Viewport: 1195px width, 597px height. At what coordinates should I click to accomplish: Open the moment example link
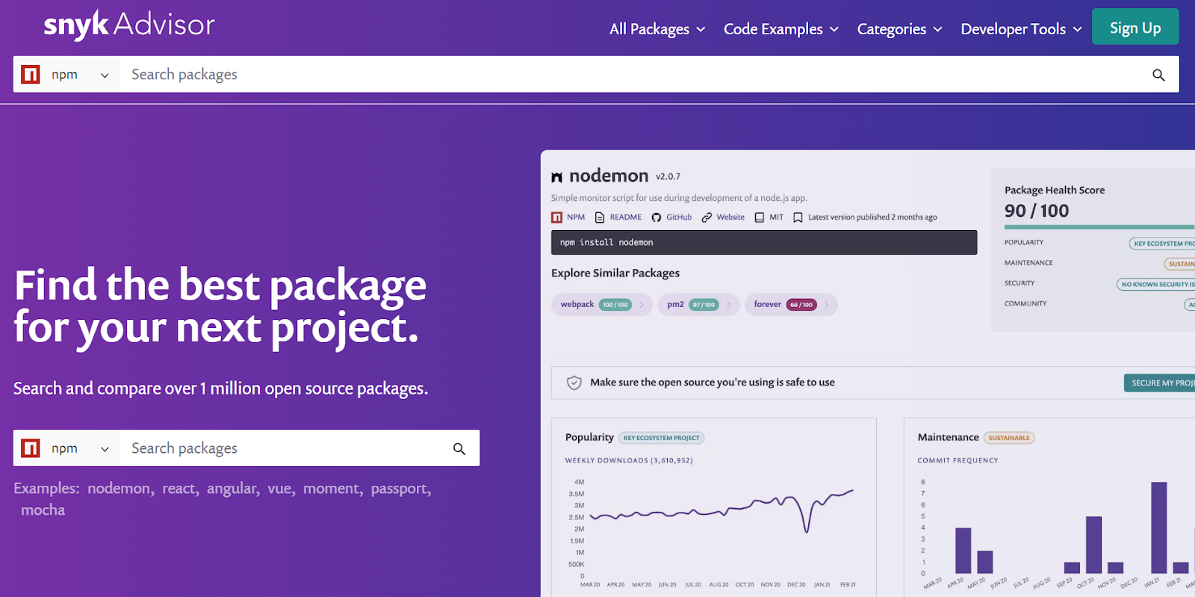[x=332, y=489]
